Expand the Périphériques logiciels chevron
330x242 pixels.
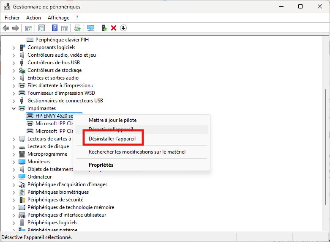14,223
